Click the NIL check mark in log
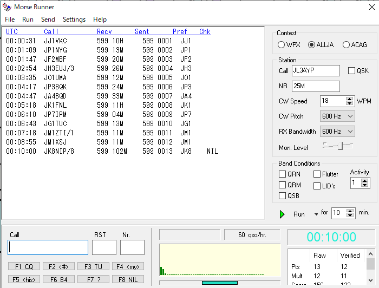379x288 pixels. click(x=212, y=151)
